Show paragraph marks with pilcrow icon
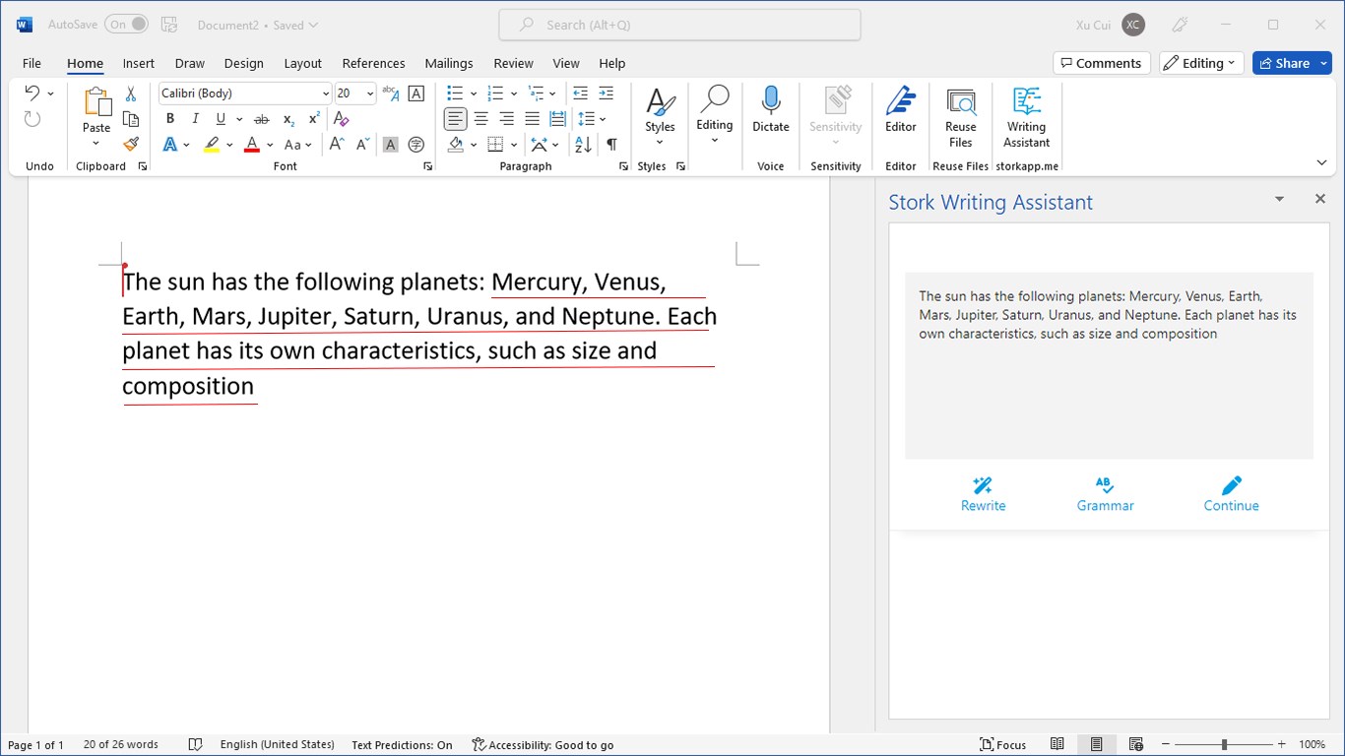 611,145
